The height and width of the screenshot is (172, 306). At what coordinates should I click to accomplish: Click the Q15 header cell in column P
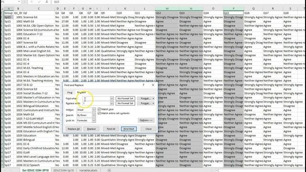pyautogui.click(x=234, y=13)
